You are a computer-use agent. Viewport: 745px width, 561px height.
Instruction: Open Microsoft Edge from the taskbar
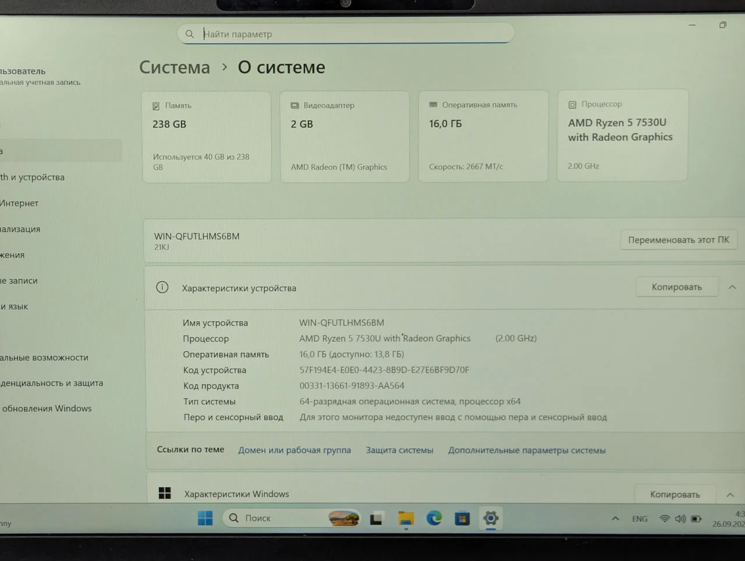click(434, 518)
